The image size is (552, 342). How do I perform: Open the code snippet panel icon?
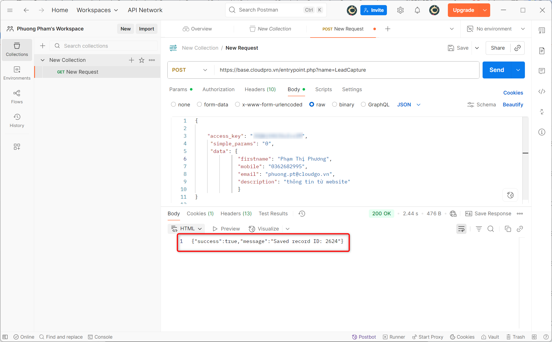(x=542, y=91)
